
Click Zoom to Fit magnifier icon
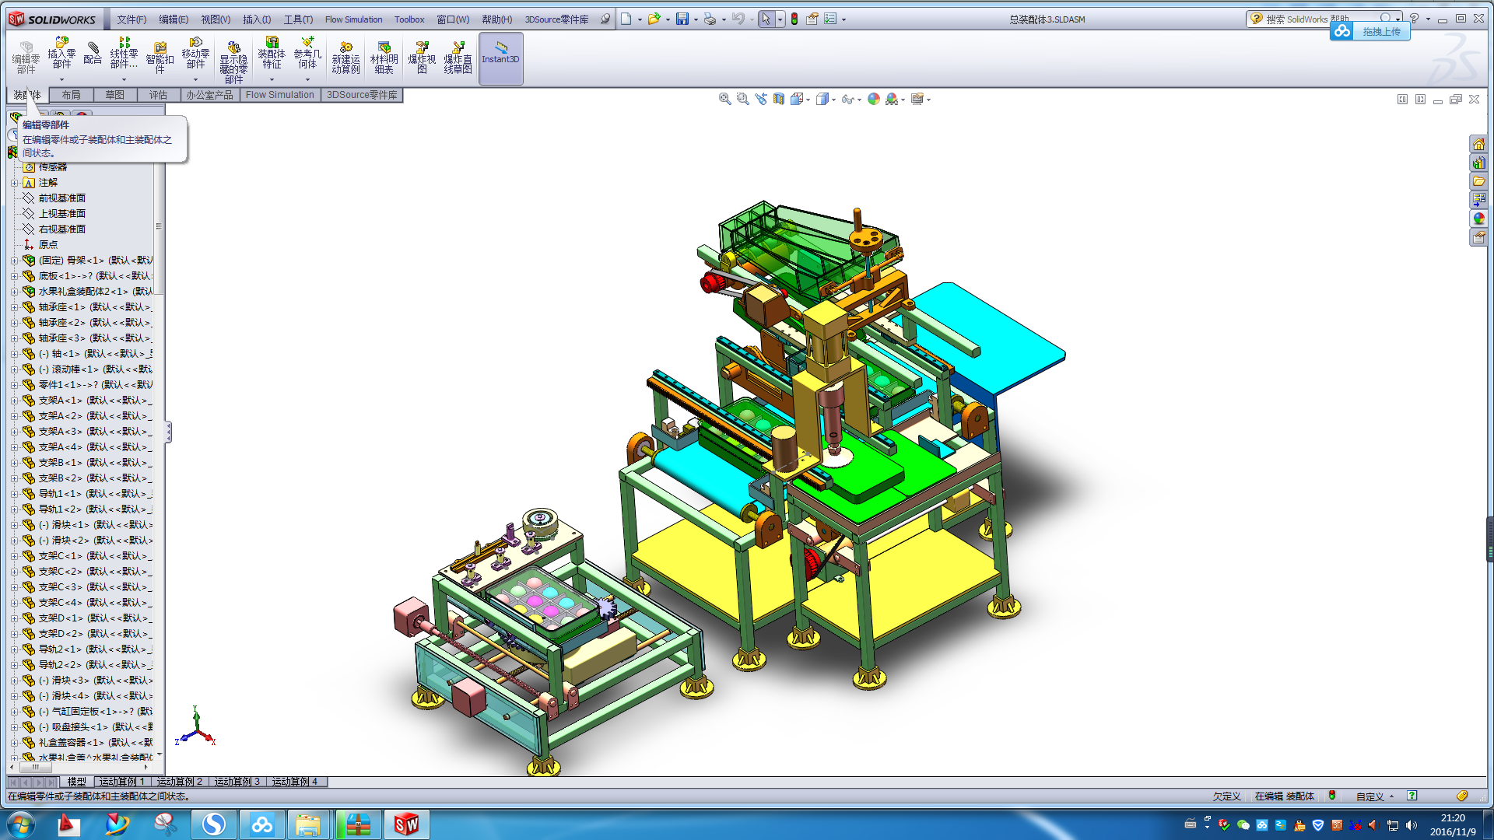tap(724, 99)
